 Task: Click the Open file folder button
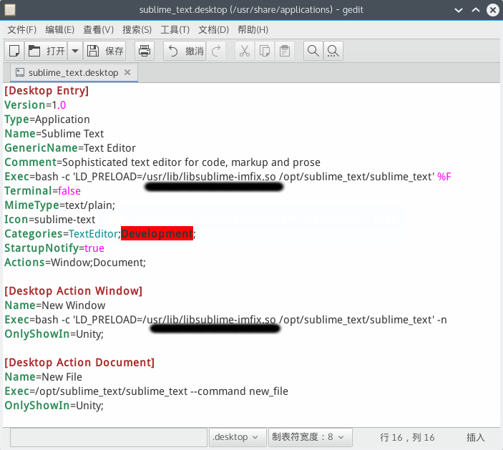click(x=46, y=51)
